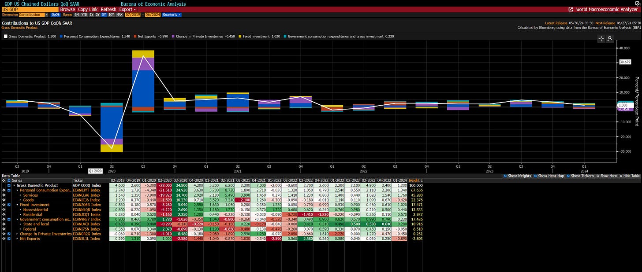This screenshot has width=642, height=272.
Task: Select the MAX range option
Action: tap(119, 15)
